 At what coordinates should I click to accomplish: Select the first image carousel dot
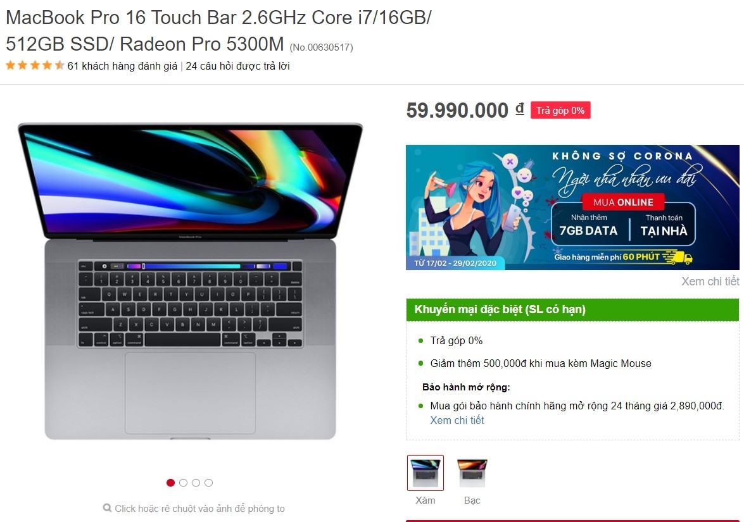pos(171,483)
